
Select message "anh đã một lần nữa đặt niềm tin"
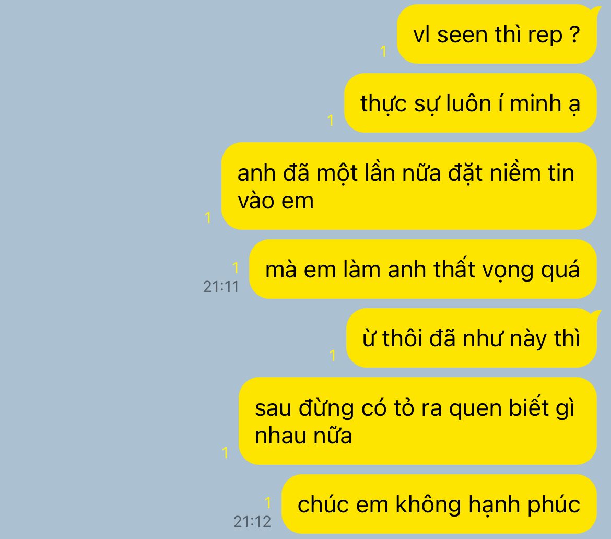pyautogui.click(x=409, y=186)
